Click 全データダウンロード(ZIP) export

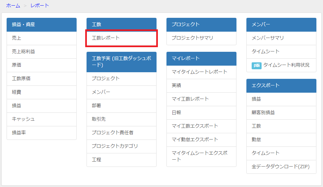[281, 167]
